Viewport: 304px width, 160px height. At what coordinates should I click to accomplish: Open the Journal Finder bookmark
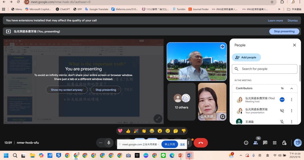click(x=199, y=9)
